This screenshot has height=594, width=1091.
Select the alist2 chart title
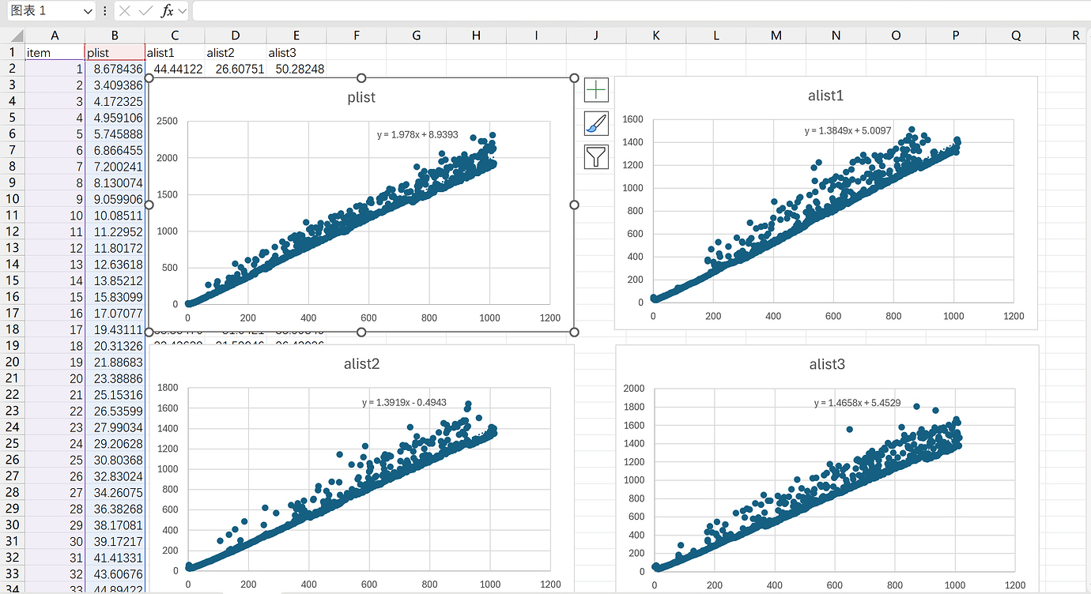361,364
